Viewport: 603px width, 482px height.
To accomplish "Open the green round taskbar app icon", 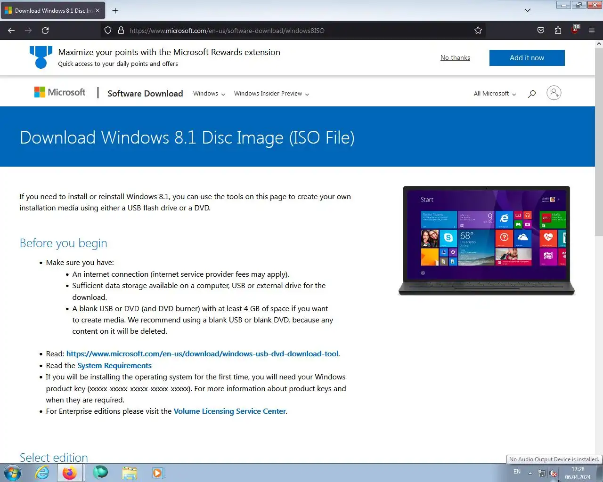I will 100,472.
